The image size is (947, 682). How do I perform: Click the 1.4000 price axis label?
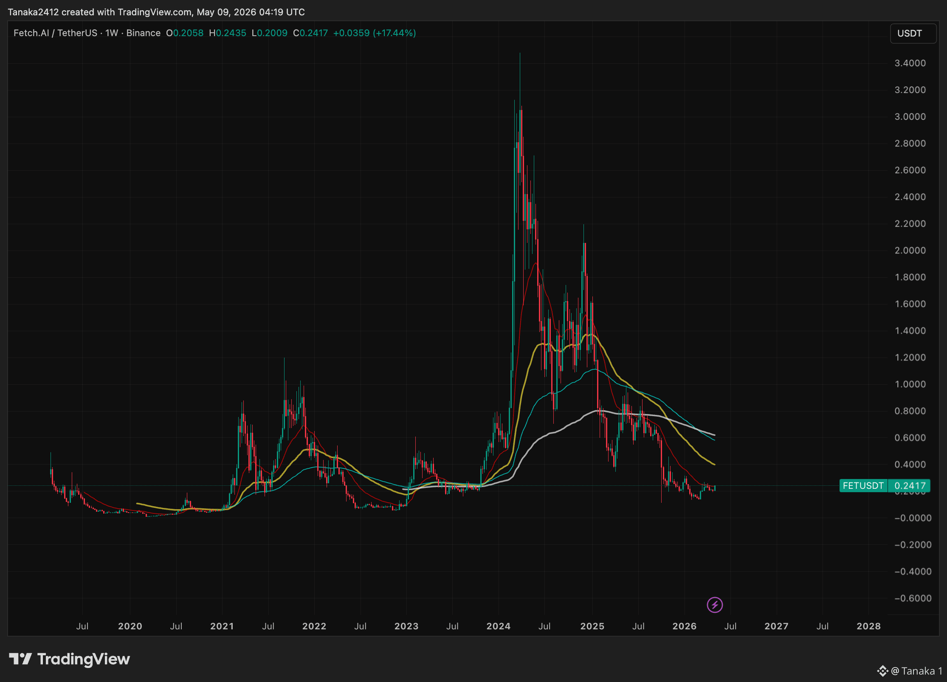(x=910, y=331)
